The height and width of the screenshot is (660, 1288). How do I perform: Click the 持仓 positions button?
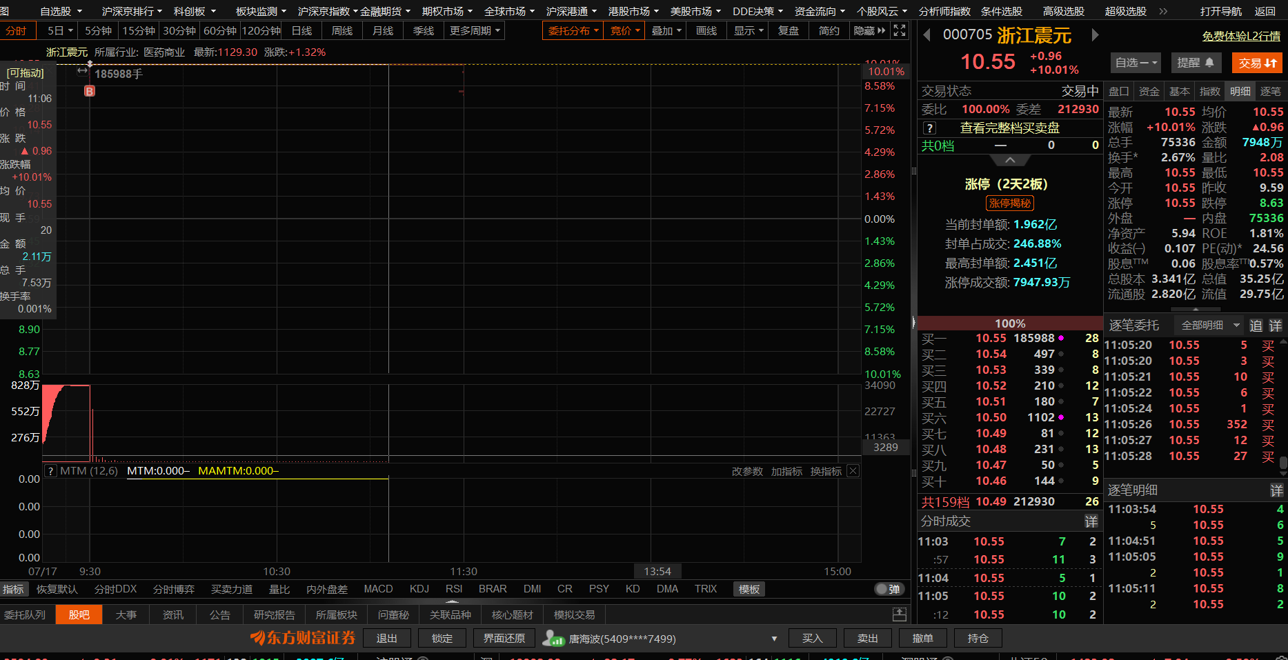pyautogui.click(x=978, y=638)
